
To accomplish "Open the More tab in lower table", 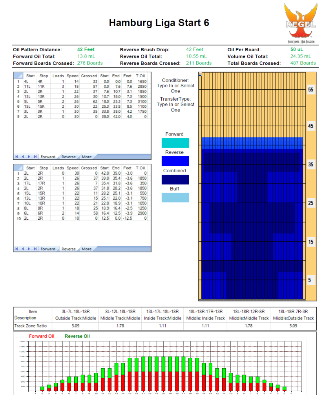I will click(x=86, y=249).
